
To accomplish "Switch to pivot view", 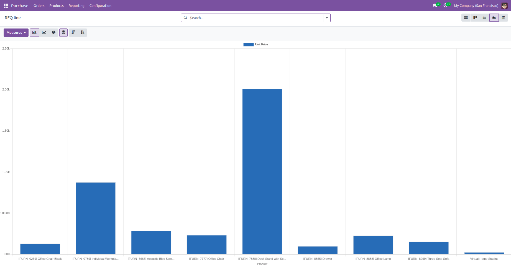I will point(485,18).
